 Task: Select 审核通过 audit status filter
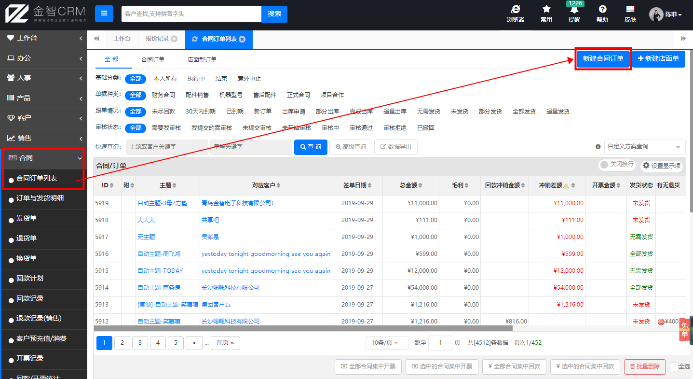[361, 128]
